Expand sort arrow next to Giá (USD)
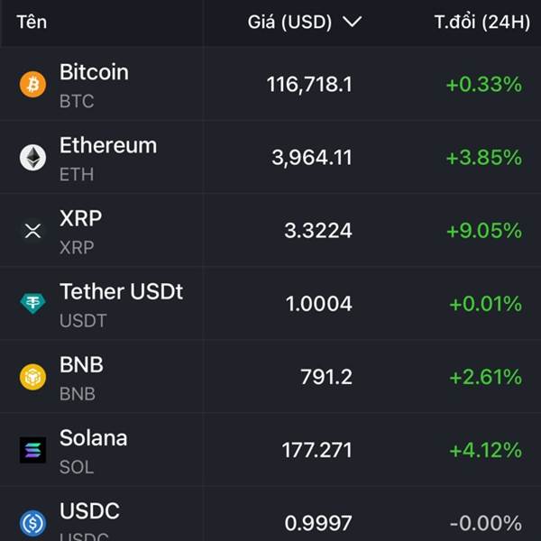 pyautogui.click(x=352, y=22)
